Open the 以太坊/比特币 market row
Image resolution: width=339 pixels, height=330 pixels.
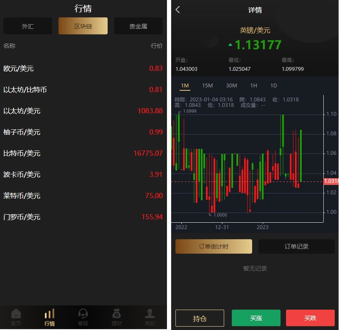[x=83, y=90]
